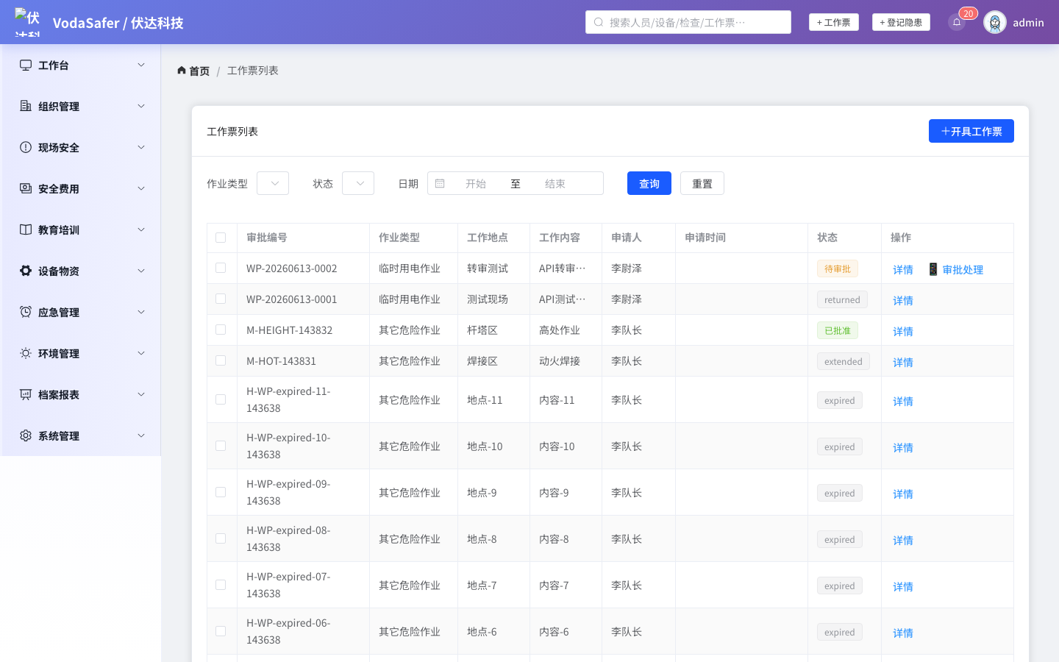Click the 档案报表 chart icon
Viewport: 1059px width, 662px height.
click(x=26, y=394)
